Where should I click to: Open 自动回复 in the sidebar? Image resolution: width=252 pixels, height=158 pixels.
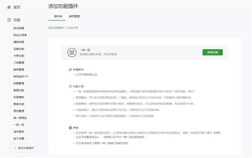[x=19, y=28]
